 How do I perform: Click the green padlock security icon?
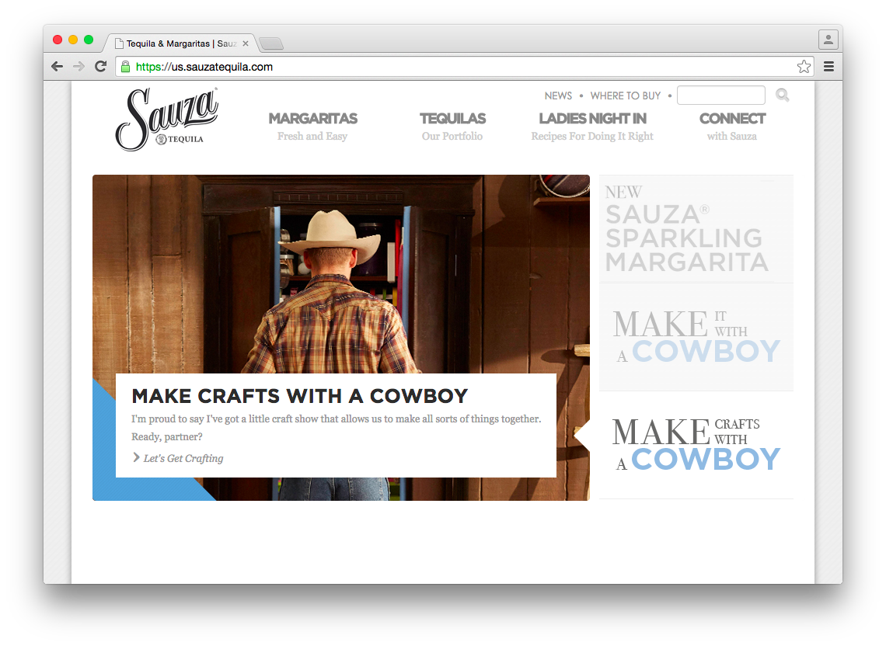[125, 67]
